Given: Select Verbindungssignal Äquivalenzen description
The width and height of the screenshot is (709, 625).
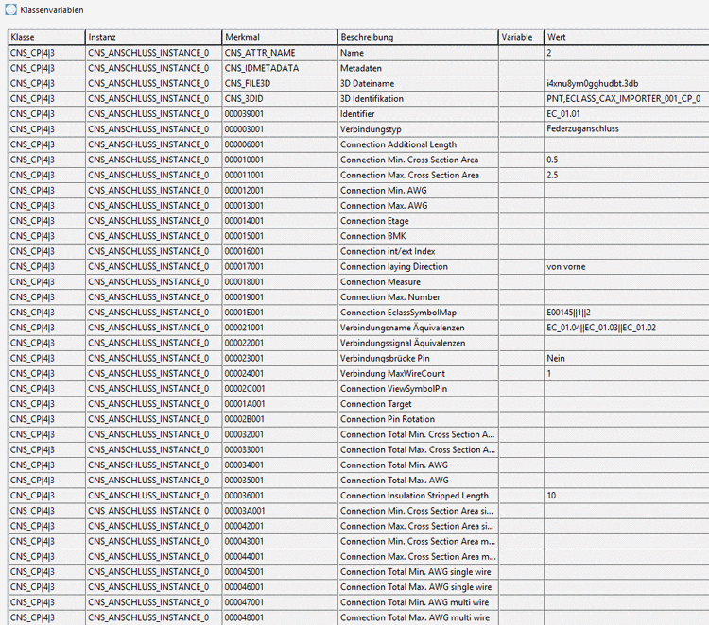Looking at the screenshot, I should [418, 344].
